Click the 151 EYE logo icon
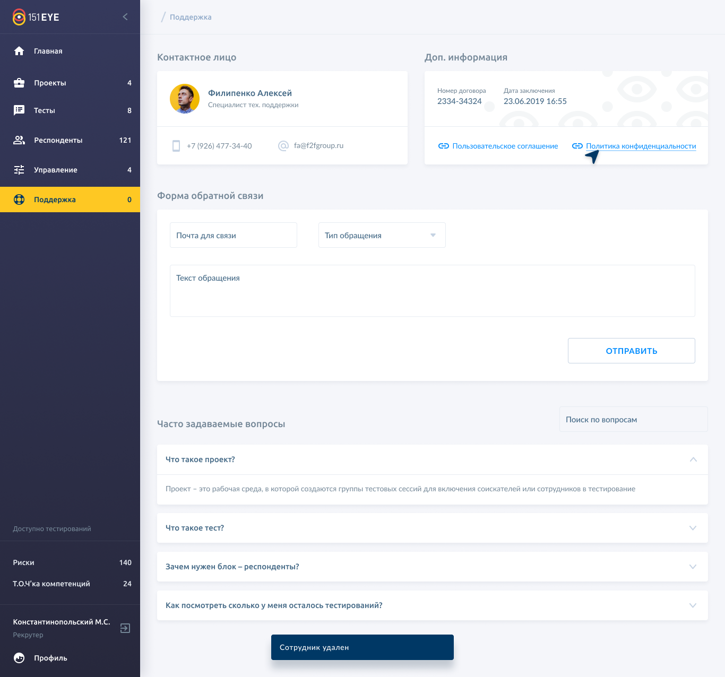 click(x=19, y=17)
